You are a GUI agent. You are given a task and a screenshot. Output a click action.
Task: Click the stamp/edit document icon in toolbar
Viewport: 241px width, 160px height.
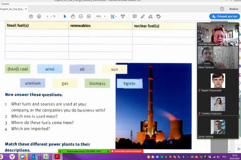coord(159,16)
